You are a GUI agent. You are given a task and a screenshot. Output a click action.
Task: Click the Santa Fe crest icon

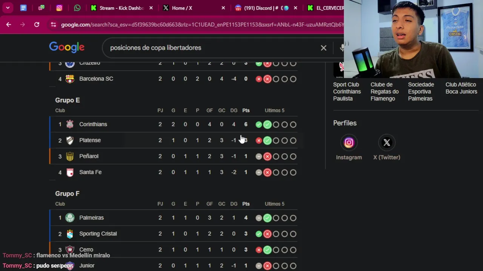[x=70, y=172]
